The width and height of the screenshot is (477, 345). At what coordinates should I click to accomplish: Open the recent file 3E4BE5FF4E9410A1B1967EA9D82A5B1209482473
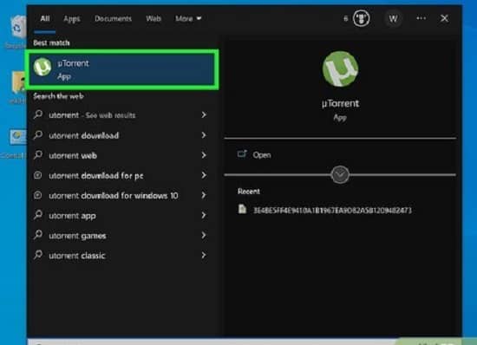click(x=332, y=210)
